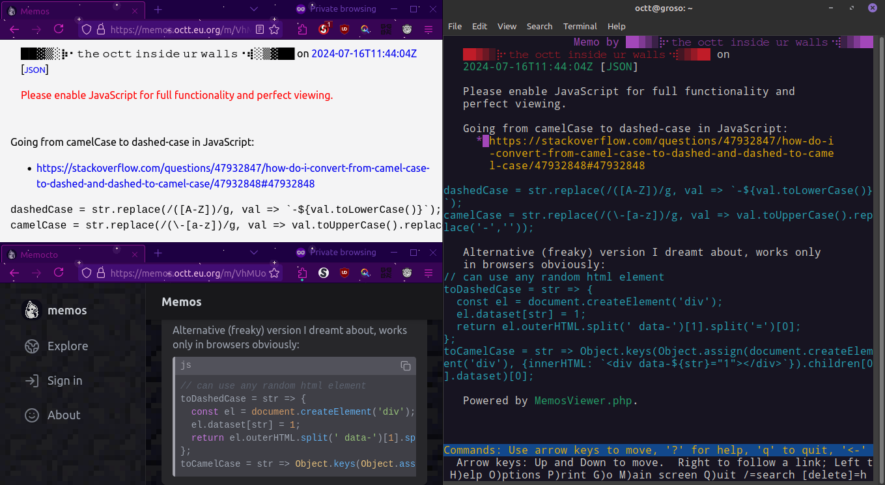The width and height of the screenshot is (885, 485).
Task: Go back in the Memocto browser window
Action: (14, 273)
